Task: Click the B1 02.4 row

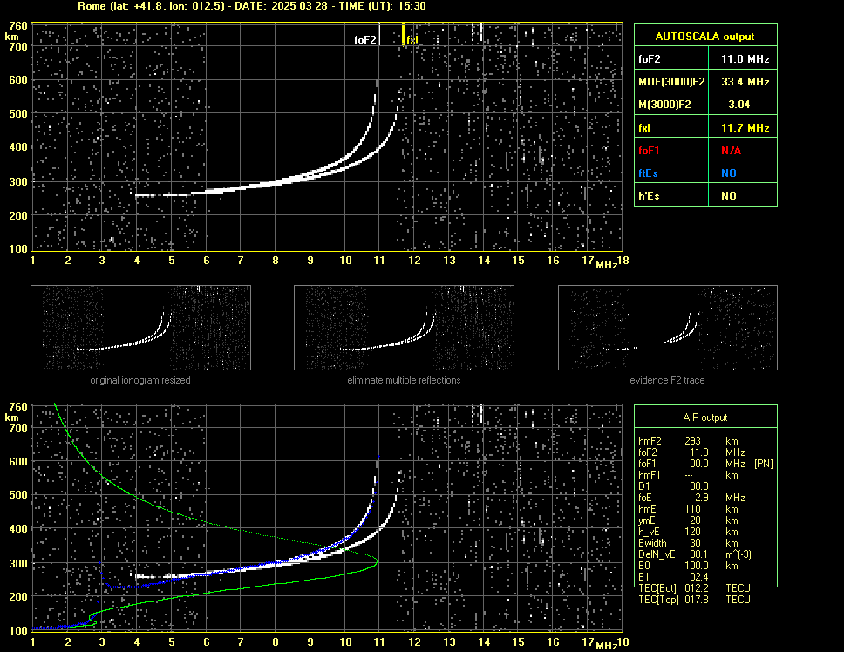Action: (673, 577)
